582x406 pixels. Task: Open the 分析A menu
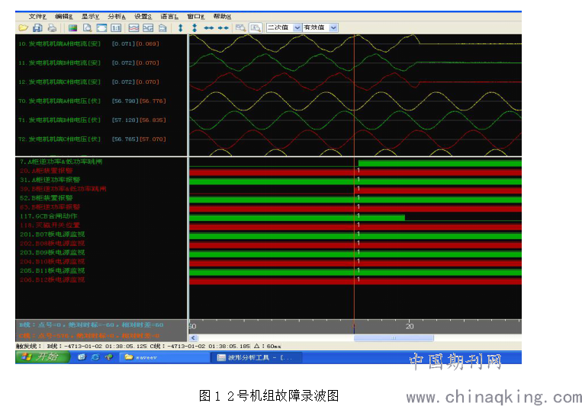click(x=117, y=16)
